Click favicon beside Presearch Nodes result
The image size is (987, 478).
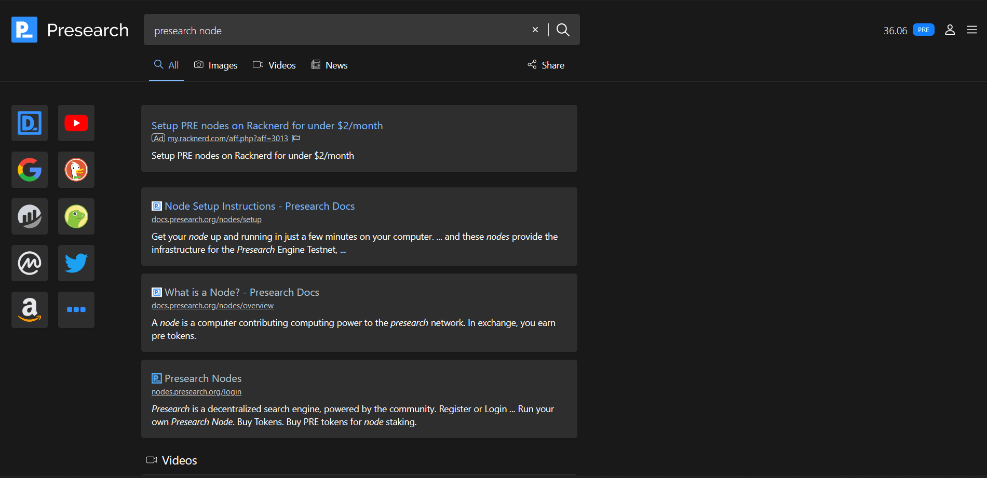click(x=157, y=378)
